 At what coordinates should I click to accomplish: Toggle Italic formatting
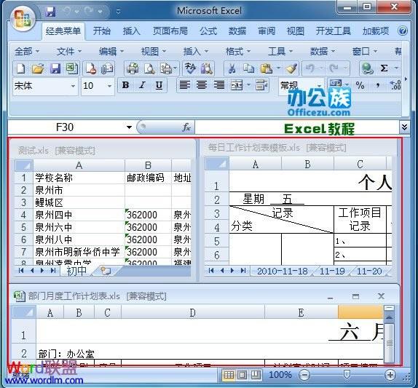click(142, 85)
